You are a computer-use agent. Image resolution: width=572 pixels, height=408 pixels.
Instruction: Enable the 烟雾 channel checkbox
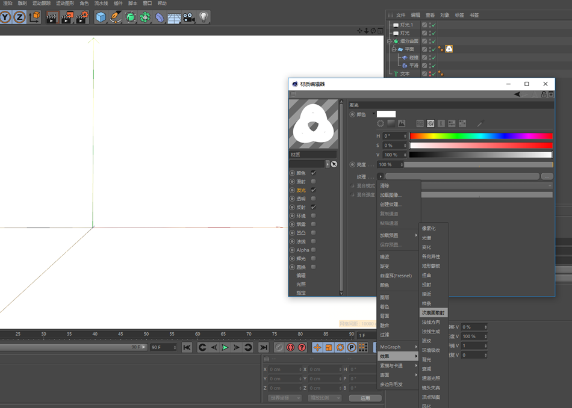click(313, 224)
